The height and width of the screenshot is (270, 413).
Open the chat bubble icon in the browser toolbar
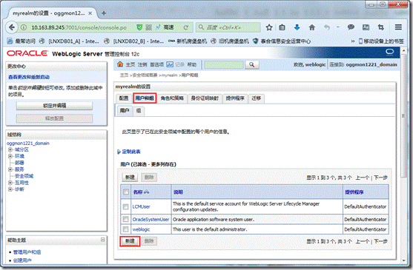[351, 27]
